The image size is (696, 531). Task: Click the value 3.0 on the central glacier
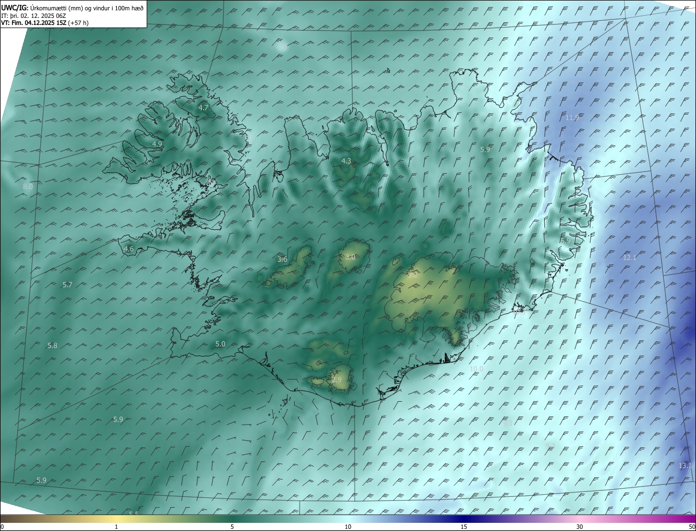tap(350, 257)
